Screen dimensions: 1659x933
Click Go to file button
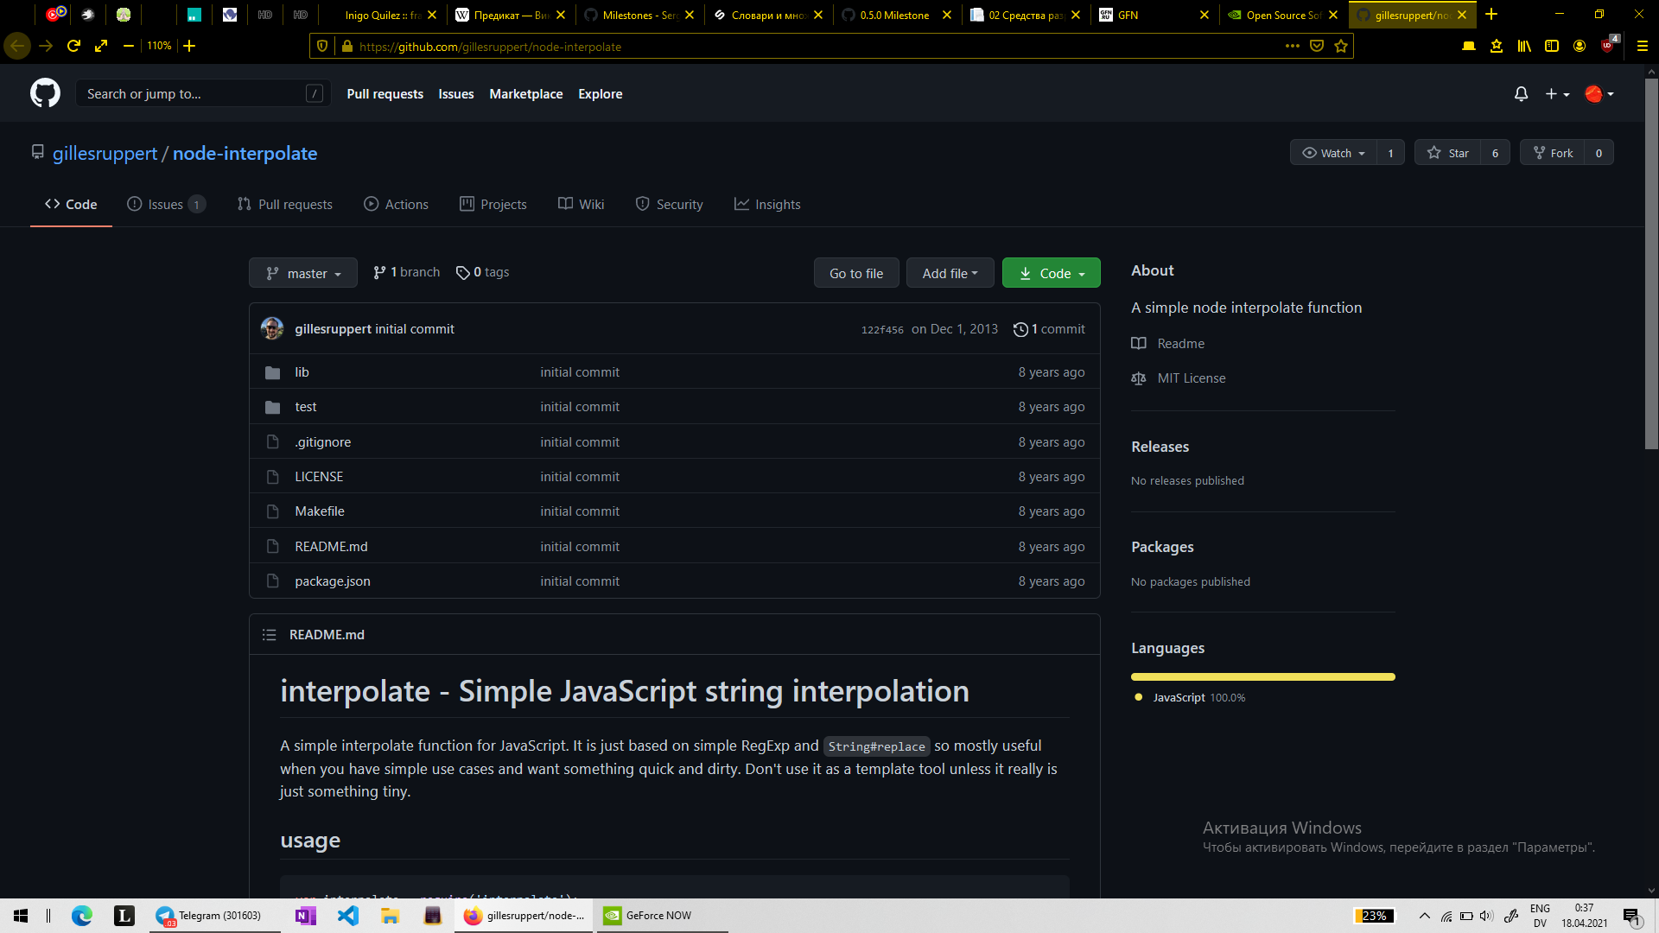click(856, 273)
